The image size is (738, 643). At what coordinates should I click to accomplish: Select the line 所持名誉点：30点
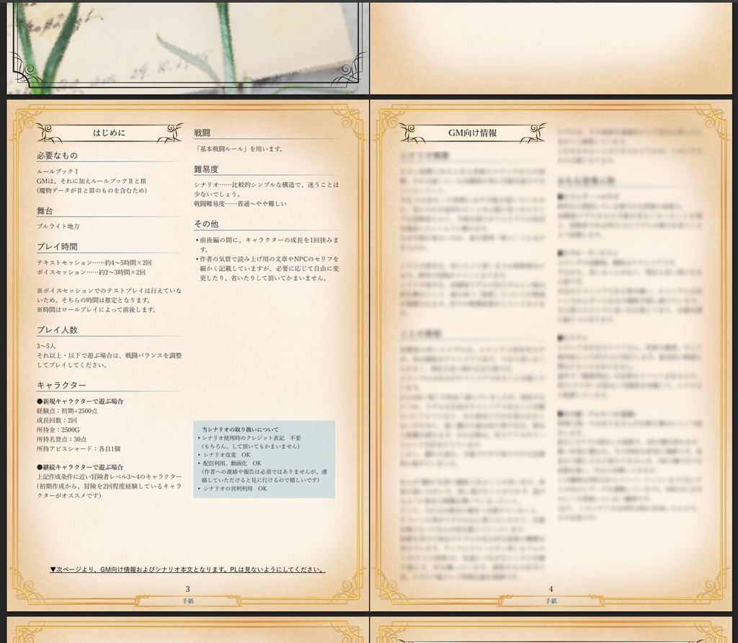[62, 439]
